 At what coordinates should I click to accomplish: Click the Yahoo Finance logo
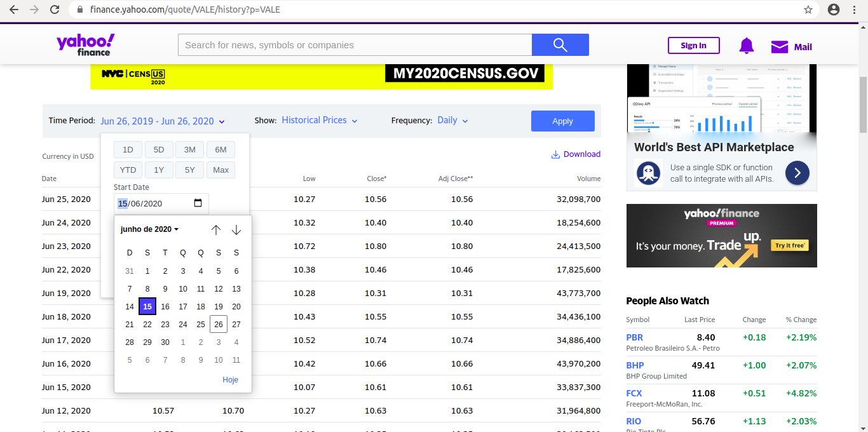pyautogui.click(x=86, y=44)
